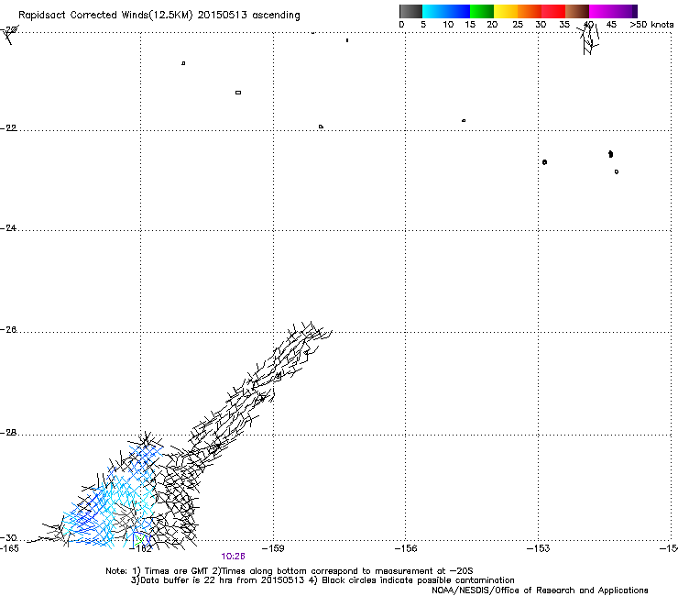Click the '>50 knots' legend label

651,25
